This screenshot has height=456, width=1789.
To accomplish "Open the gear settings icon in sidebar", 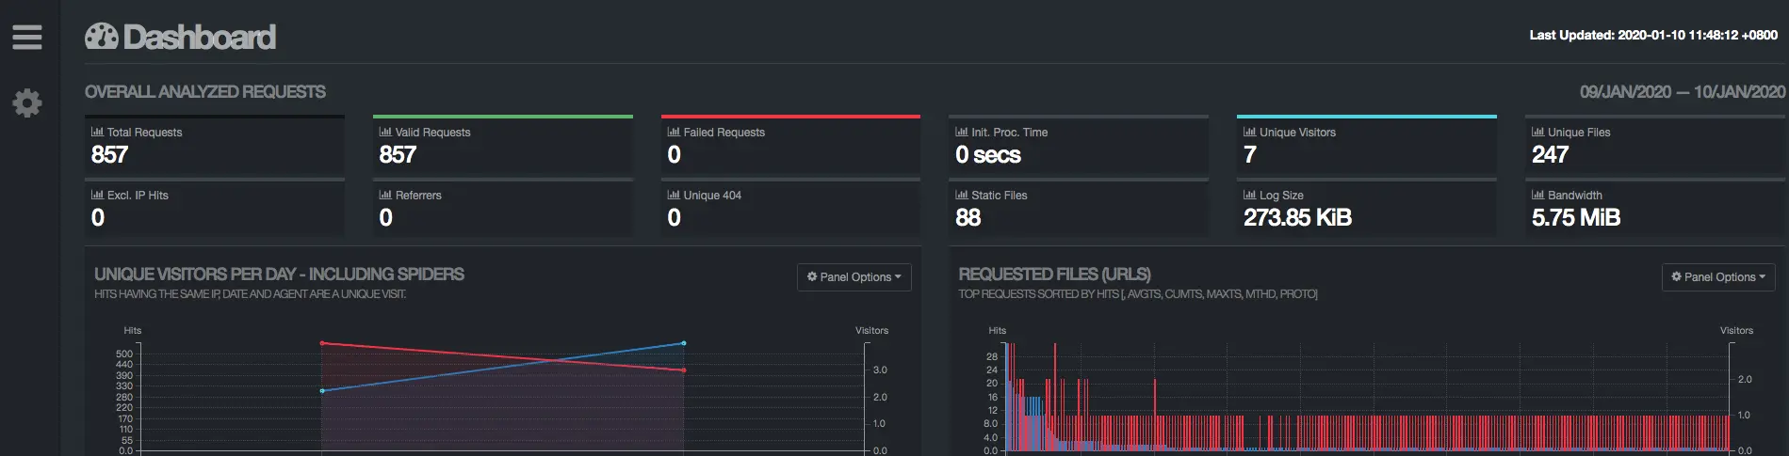I will pyautogui.click(x=27, y=102).
